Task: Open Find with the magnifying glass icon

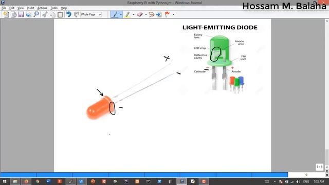Action: pyautogui.click(x=36, y=14)
